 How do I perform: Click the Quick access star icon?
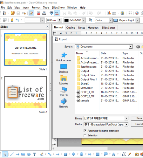[64, 55]
